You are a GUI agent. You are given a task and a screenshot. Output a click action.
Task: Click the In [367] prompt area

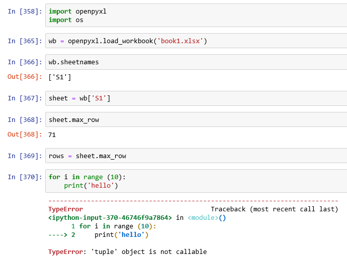(25, 98)
